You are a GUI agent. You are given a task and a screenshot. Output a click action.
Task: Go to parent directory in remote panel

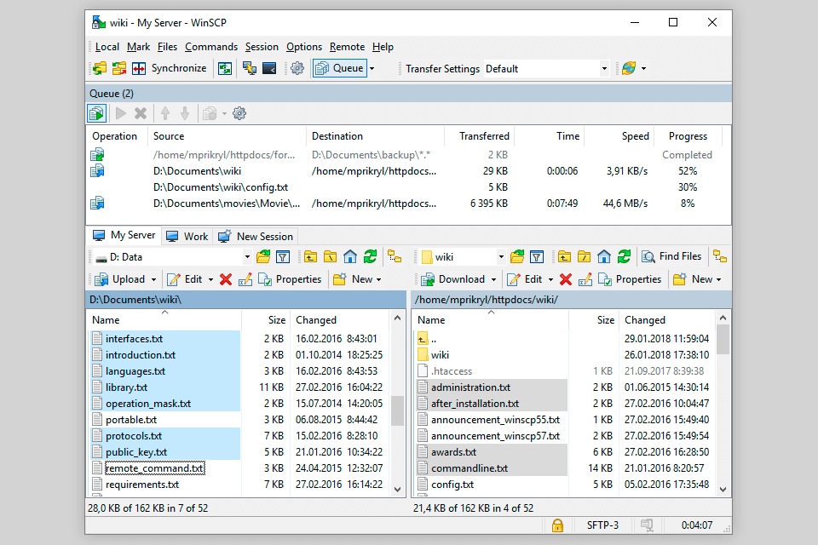pos(564,256)
